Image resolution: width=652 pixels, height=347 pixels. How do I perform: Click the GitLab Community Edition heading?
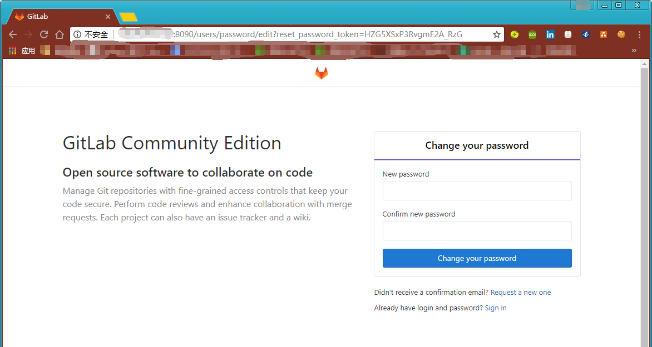coord(172,143)
